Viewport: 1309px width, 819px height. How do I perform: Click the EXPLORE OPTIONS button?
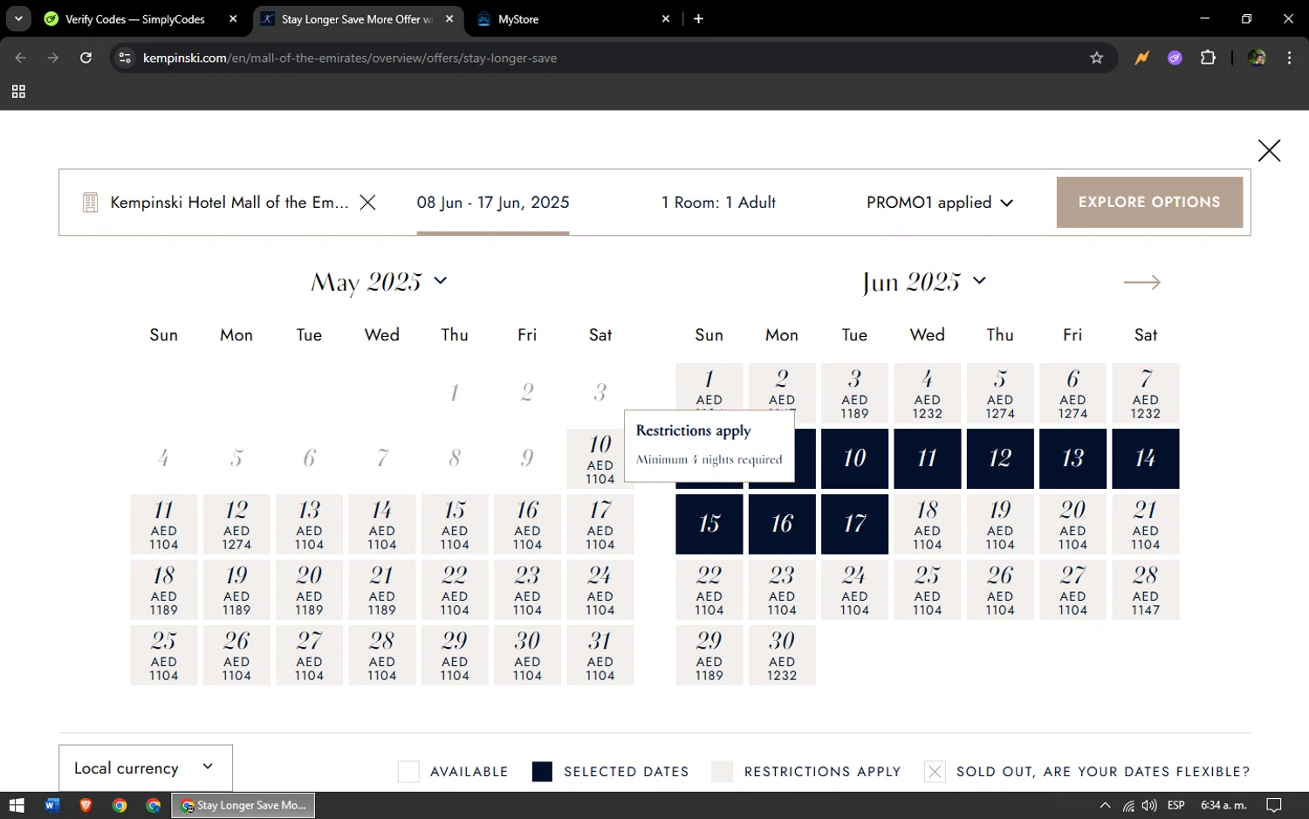click(x=1149, y=202)
